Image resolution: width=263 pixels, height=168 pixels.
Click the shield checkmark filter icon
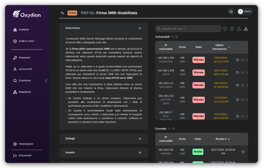pyautogui.click(x=232, y=29)
